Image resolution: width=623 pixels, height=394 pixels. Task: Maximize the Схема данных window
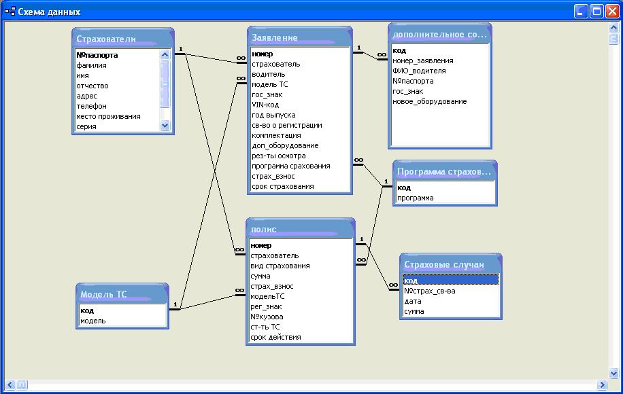(596, 12)
